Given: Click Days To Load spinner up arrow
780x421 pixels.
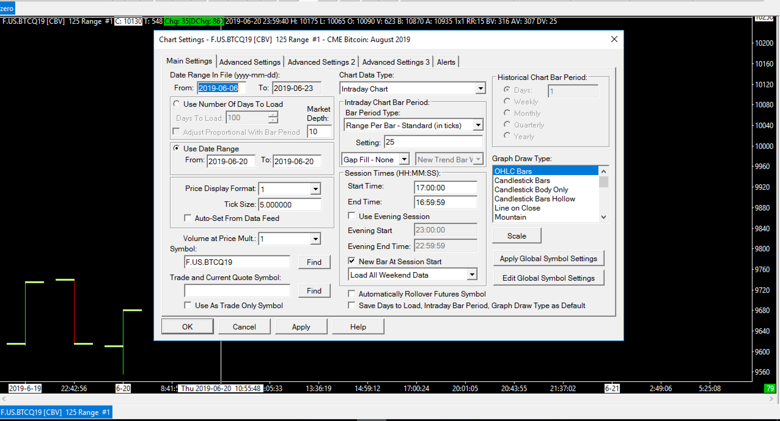Looking at the screenshot, I should [x=273, y=114].
